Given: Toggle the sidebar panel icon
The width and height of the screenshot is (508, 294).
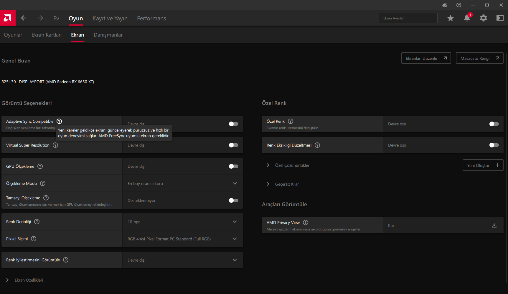Looking at the screenshot, I should pos(500,18).
